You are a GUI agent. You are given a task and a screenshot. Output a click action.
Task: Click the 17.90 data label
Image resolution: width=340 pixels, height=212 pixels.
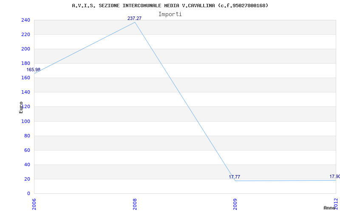click(x=334, y=176)
